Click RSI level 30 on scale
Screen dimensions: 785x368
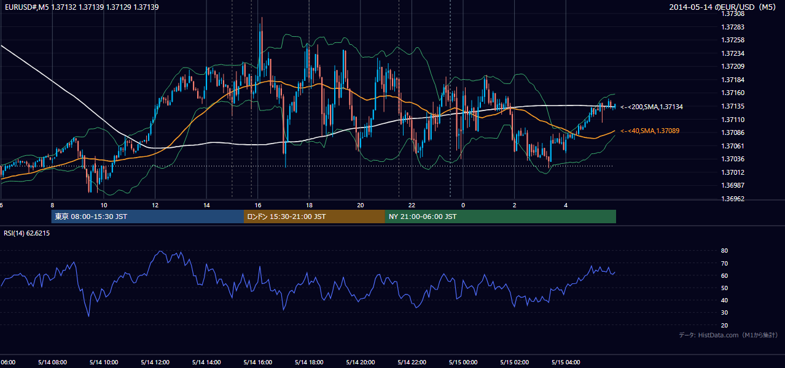tap(725, 313)
